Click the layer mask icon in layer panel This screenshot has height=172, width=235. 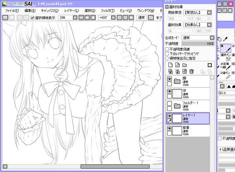(209, 65)
